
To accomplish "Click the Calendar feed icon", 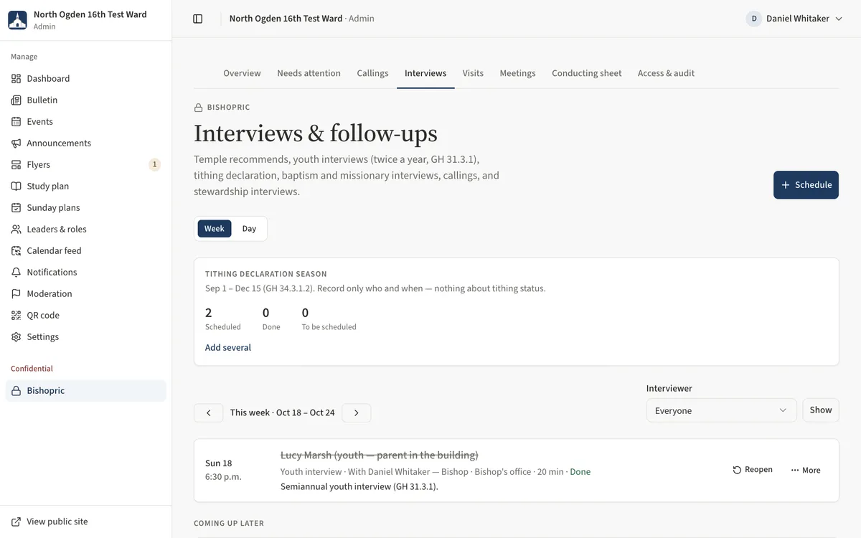I will (17, 250).
